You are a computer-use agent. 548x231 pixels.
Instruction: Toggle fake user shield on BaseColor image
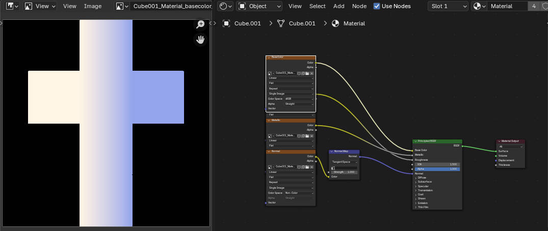coord(299,73)
